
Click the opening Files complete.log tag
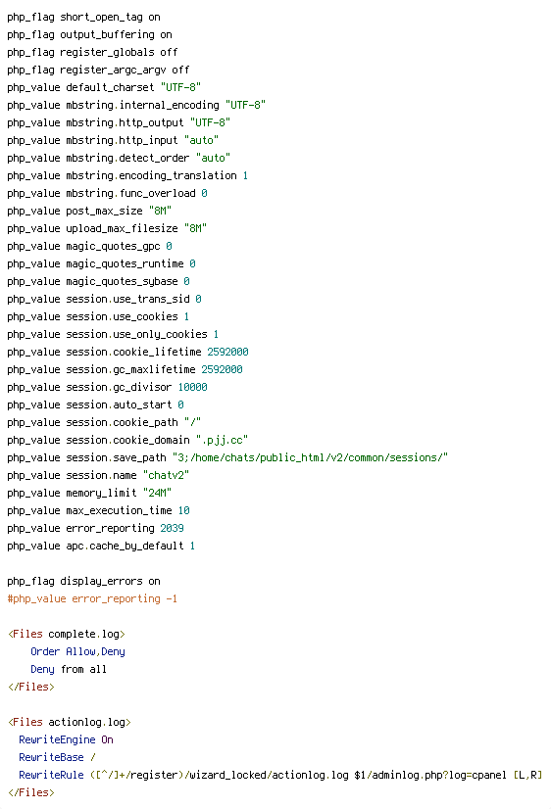66,634
